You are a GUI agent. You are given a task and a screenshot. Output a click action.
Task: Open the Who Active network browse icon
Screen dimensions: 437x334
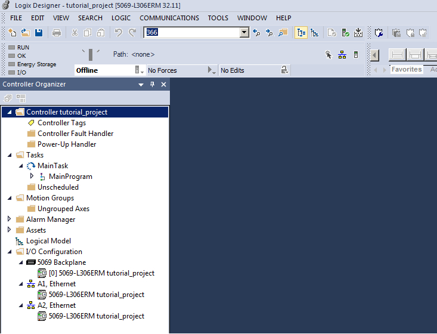[342, 54]
